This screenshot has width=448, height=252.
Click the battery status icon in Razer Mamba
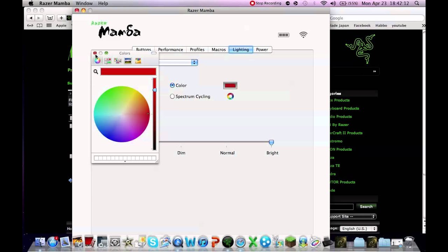click(284, 35)
